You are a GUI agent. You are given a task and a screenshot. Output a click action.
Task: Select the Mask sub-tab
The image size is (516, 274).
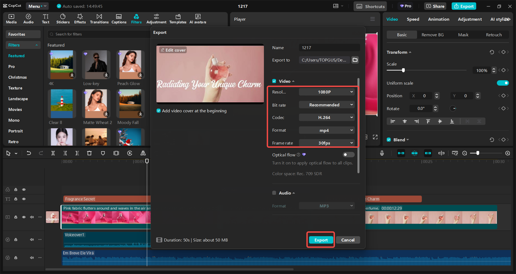coord(463,35)
